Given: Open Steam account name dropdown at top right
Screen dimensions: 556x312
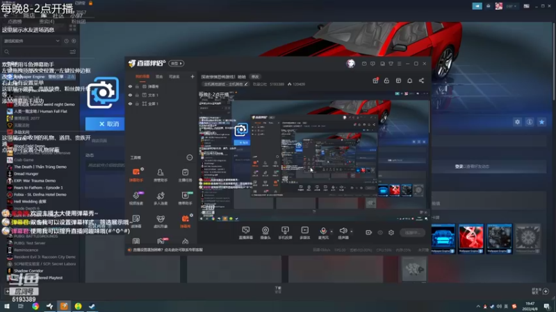Looking at the screenshot, I should (x=512, y=6).
